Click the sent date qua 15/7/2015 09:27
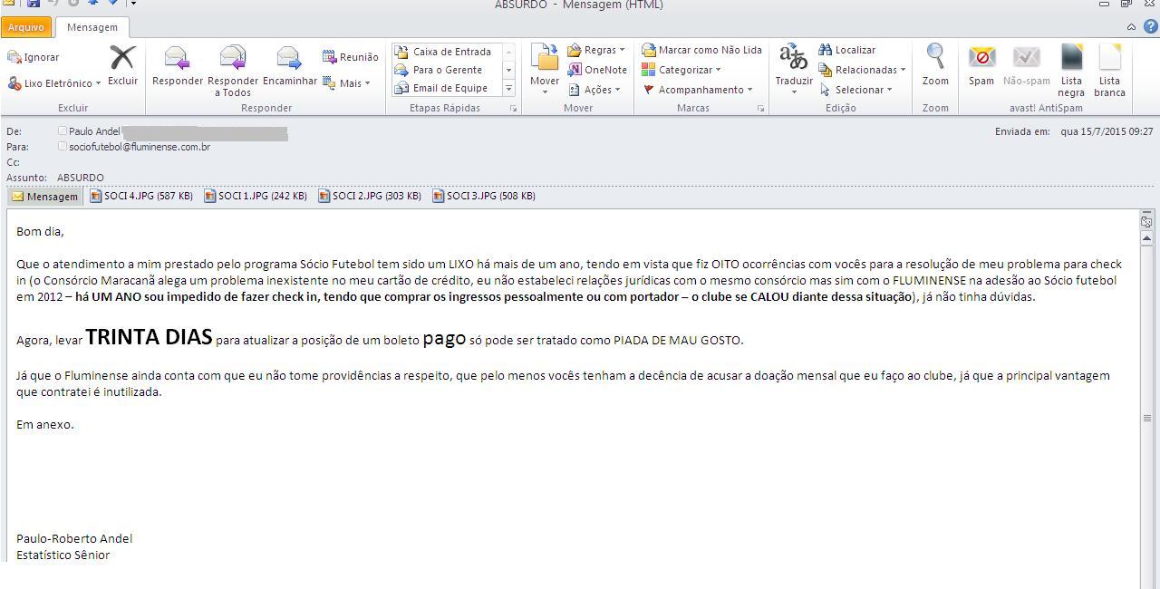Viewport: 1160px width, 589px height. coord(1107,131)
